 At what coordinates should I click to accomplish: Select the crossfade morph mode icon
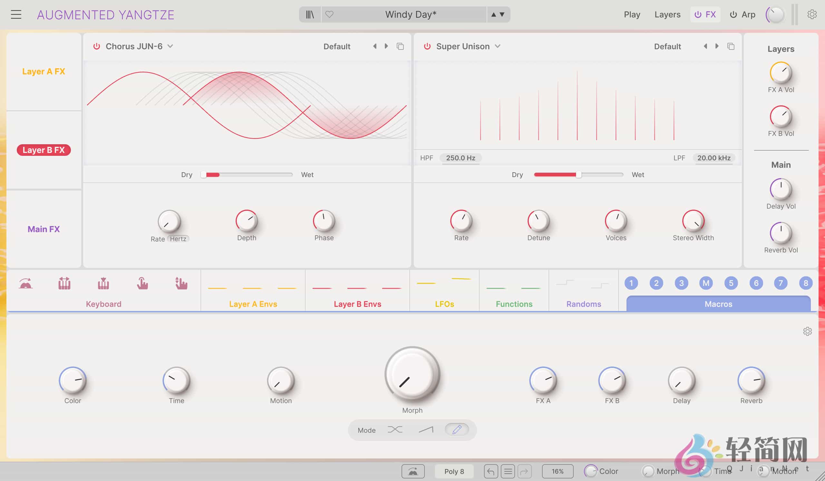[x=395, y=429]
